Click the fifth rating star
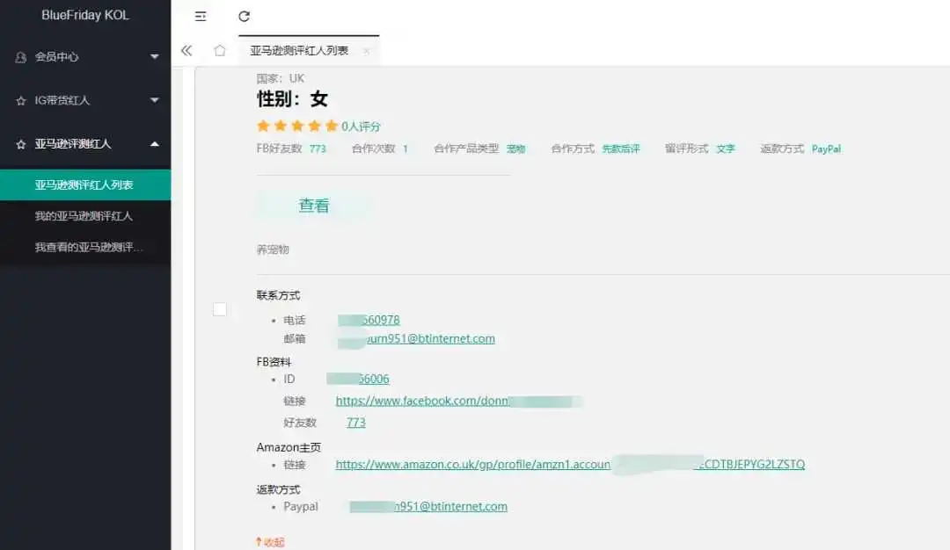Viewport: 950px width, 550px height. pos(331,126)
